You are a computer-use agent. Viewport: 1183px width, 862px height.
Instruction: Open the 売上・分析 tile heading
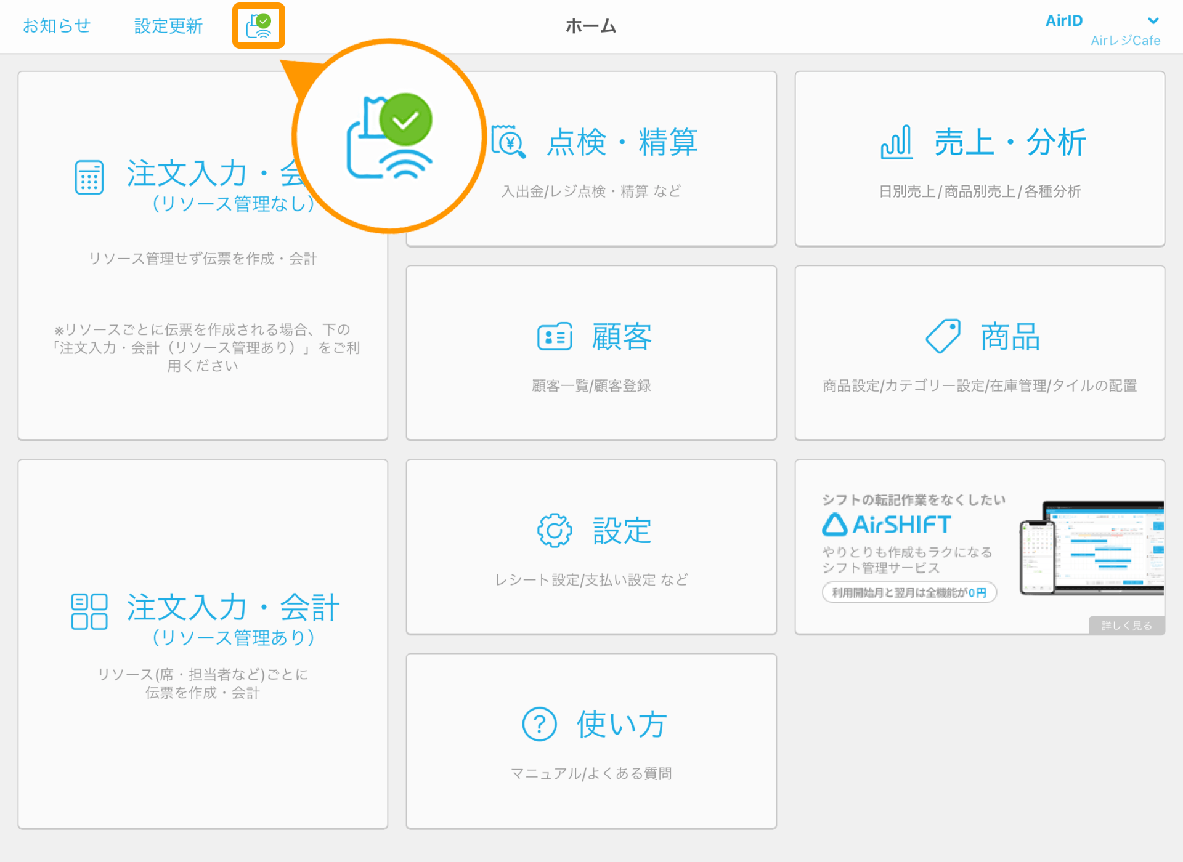[x=1010, y=142]
